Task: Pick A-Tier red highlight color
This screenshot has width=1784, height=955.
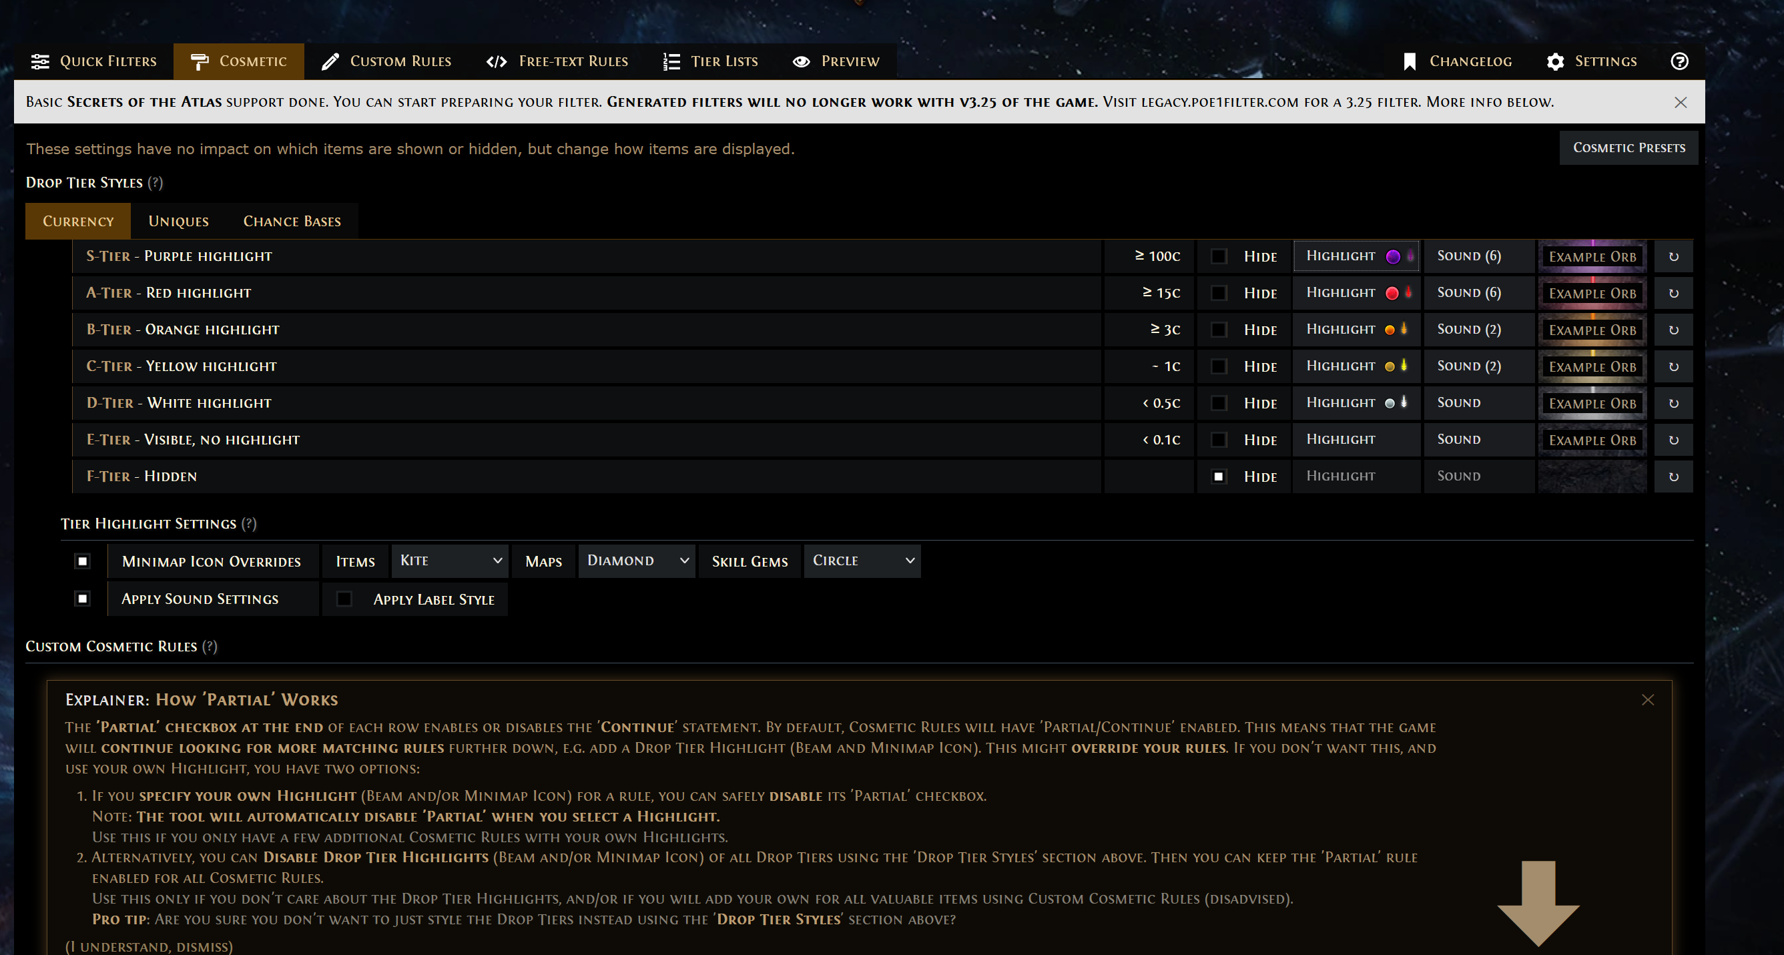Action: pos(1392,294)
